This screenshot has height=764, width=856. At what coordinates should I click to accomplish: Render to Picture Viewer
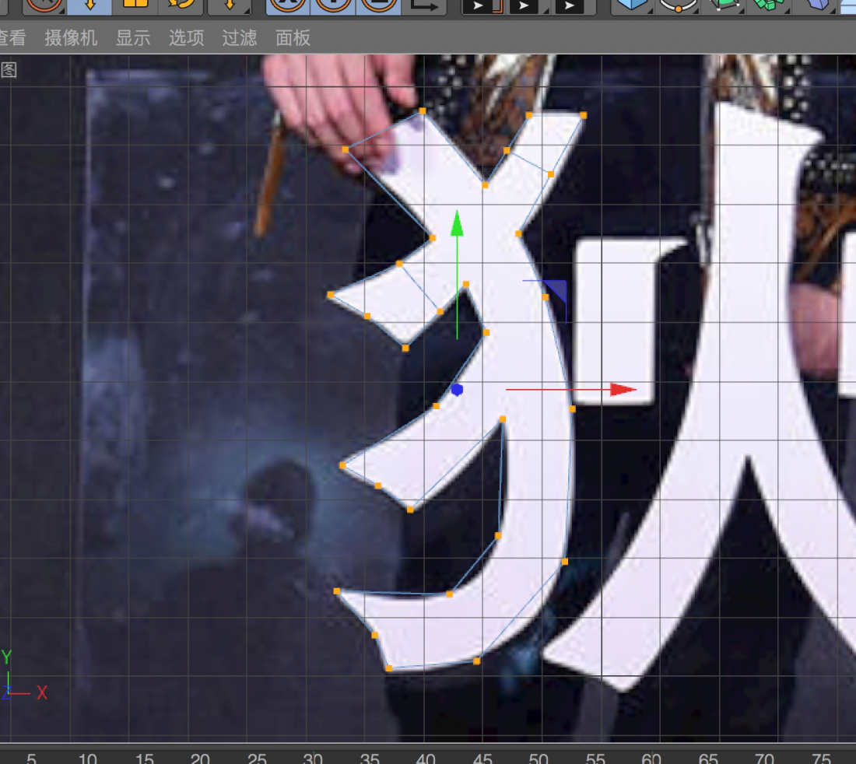(x=523, y=6)
